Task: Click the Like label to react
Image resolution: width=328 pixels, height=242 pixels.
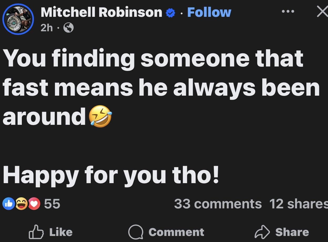Action: tap(61, 232)
